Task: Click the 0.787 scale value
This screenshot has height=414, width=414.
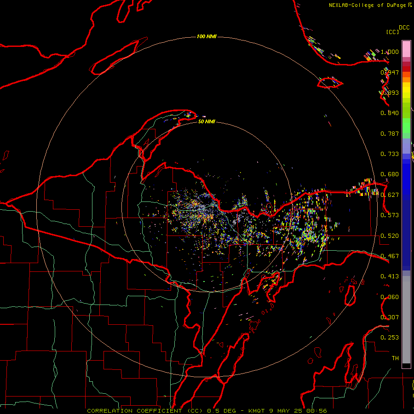Action: [390, 133]
